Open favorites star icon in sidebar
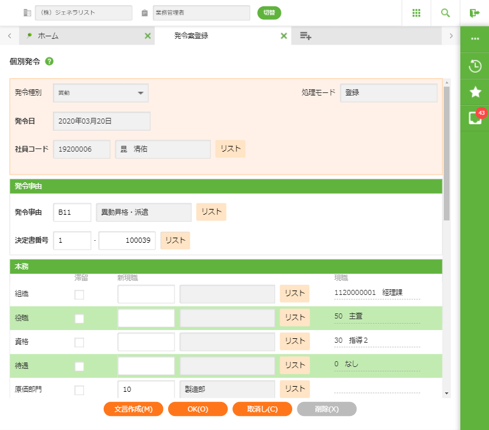The height and width of the screenshot is (430, 489). (x=474, y=92)
